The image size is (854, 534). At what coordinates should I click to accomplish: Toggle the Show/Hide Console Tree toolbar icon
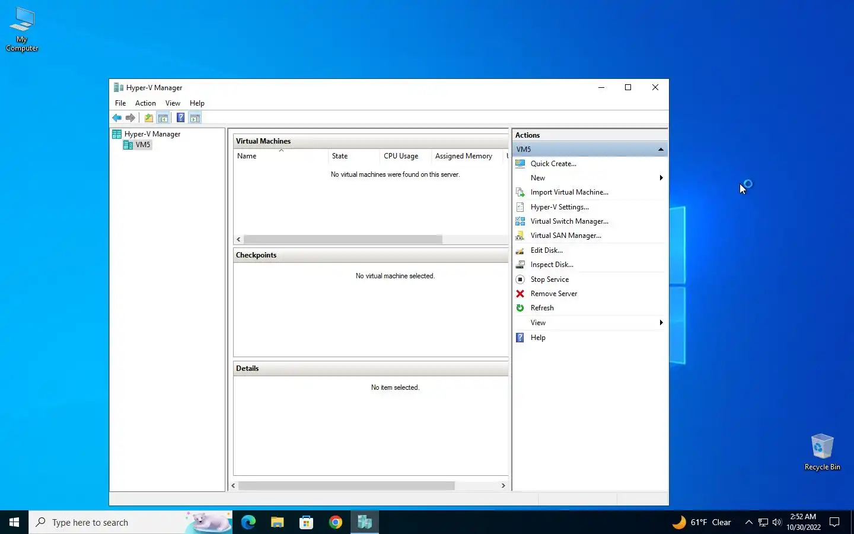coord(163,117)
